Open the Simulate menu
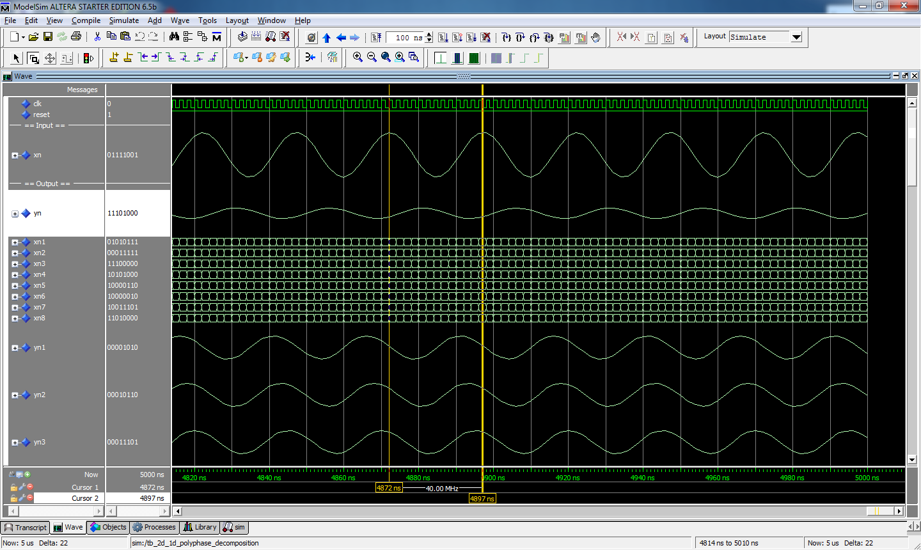The width and height of the screenshot is (921, 550). [x=123, y=20]
